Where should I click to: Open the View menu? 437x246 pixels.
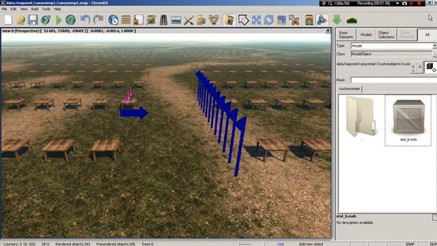click(24, 9)
